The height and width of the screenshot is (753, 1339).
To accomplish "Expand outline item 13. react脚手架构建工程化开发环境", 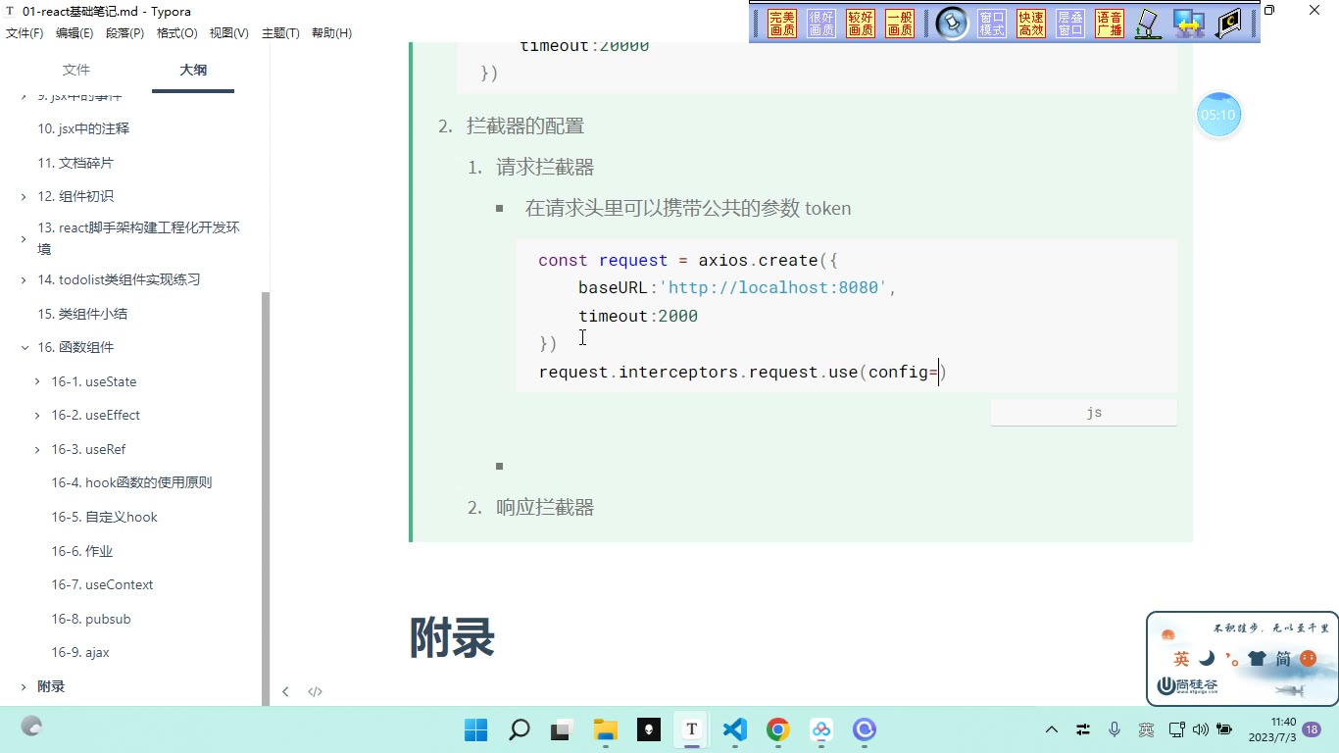I will tap(24, 238).
